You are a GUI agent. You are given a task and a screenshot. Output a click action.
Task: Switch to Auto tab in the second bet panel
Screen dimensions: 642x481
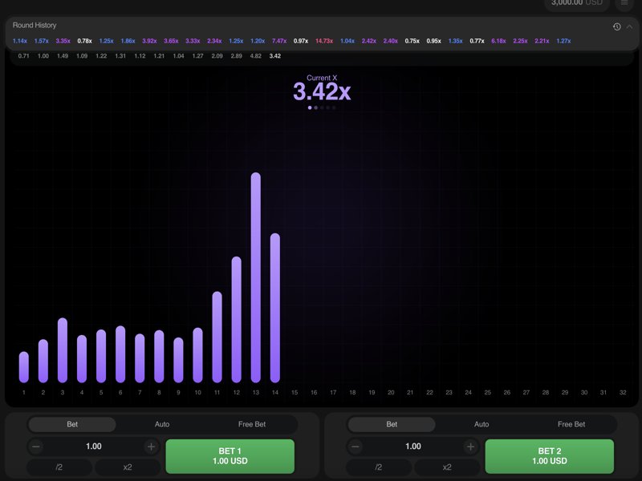pyautogui.click(x=481, y=424)
